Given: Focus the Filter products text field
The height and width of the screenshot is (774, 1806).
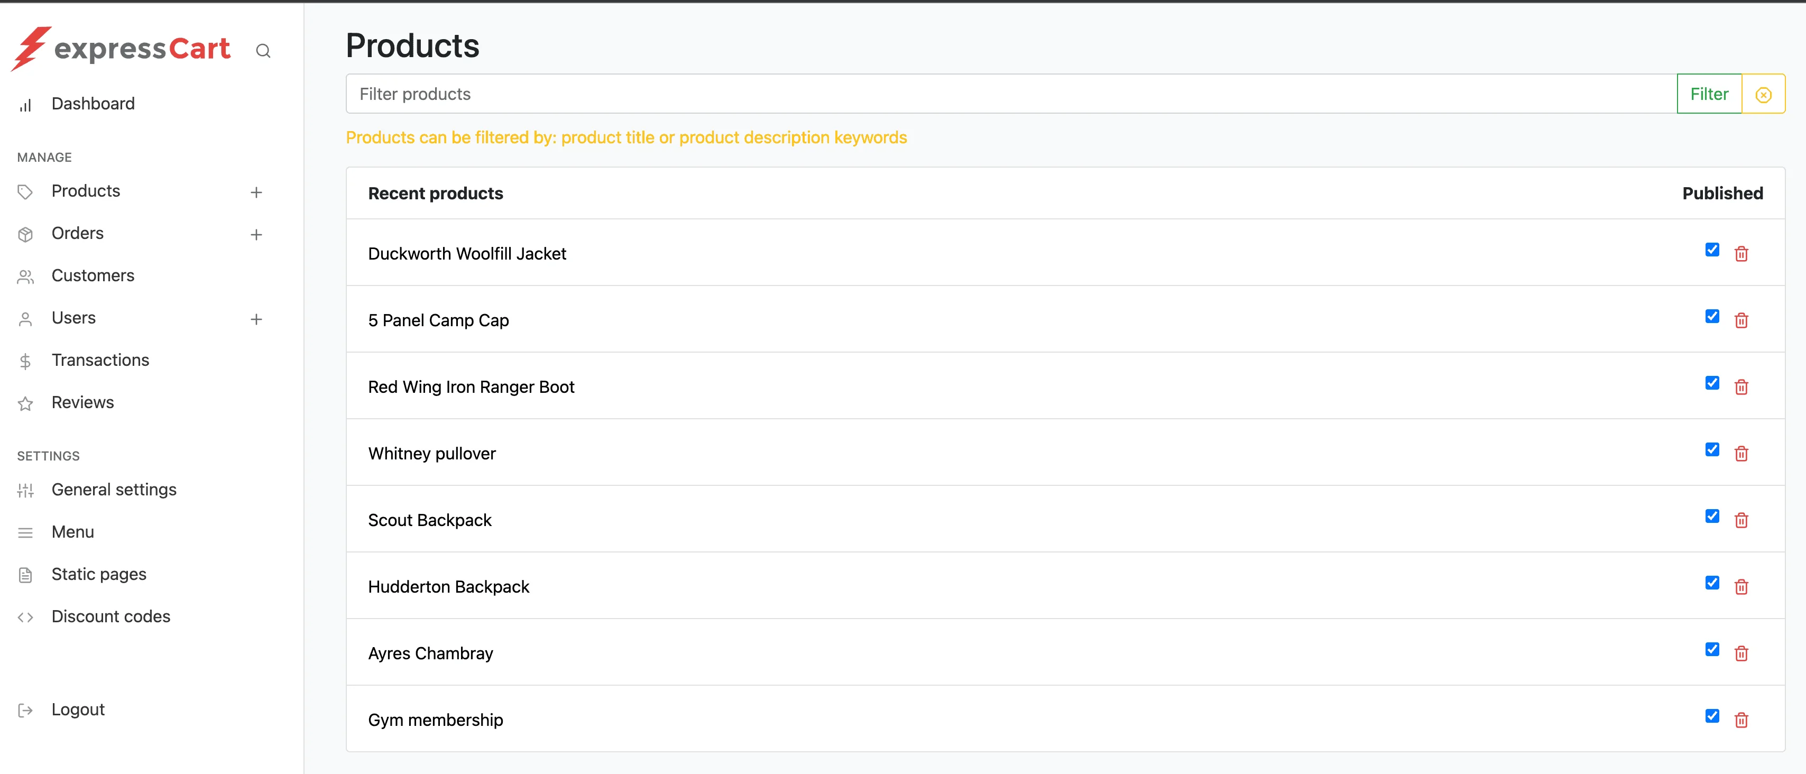Looking at the screenshot, I should click(x=1010, y=94).
